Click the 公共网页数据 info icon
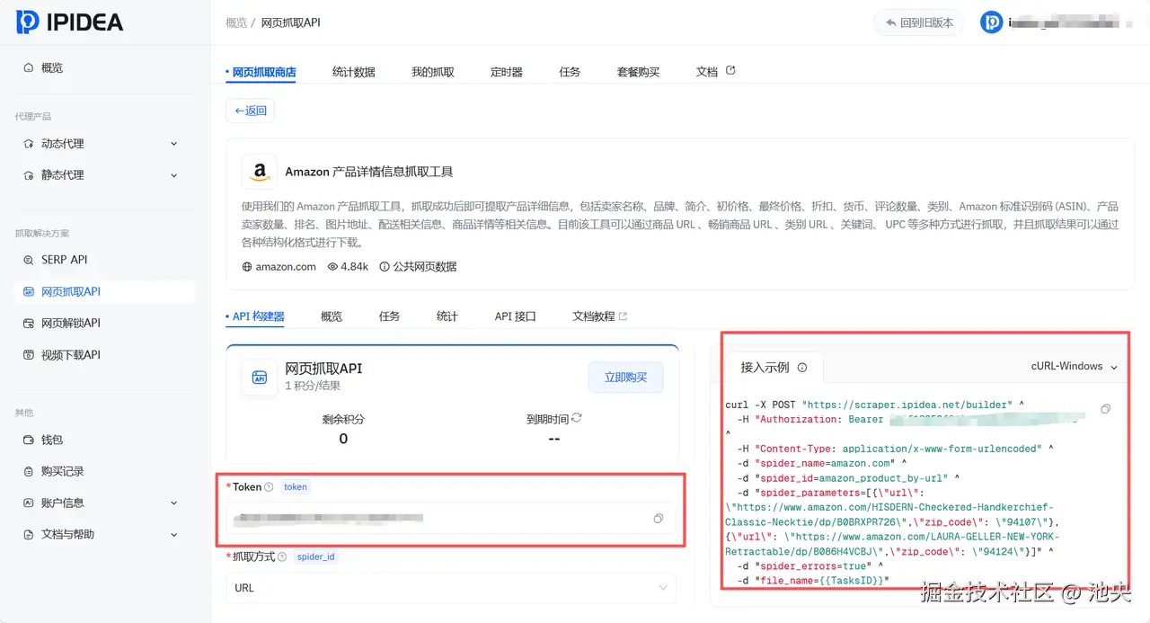This screenshot has width=1150, height=623. [x=385, y=267]
